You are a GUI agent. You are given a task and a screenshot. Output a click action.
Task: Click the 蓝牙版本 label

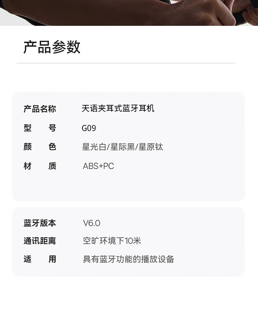tap(40, 223)
